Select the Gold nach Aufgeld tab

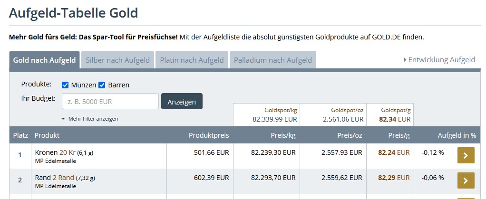click(44, 60)
